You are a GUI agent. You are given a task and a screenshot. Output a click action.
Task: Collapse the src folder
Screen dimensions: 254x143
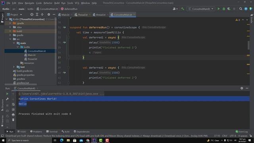pos(10,39)
